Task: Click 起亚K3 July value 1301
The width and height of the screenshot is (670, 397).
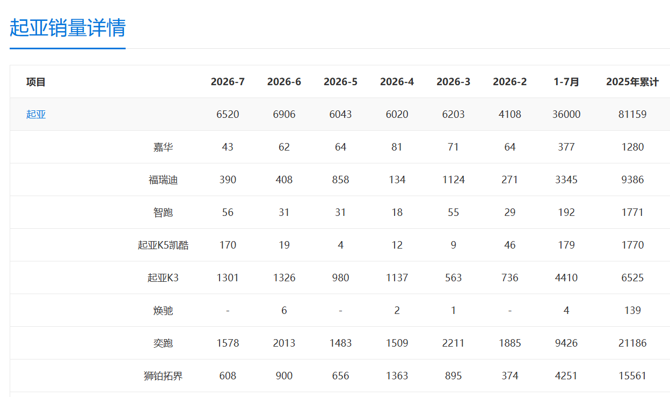Action: pyautogui.click(x=228, y=278)
